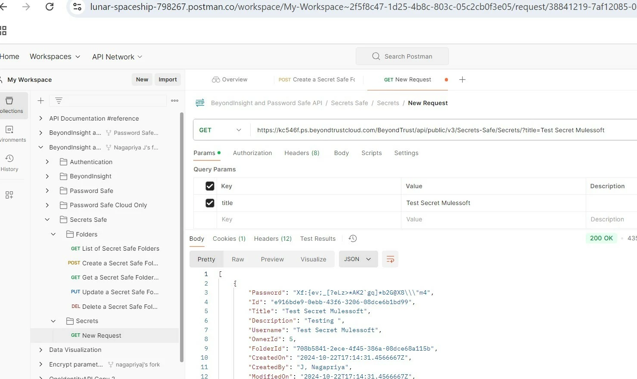Click Secrets Safe breadcrumb link
Viewport: 637px width, 379px height.
click(349, 103)
